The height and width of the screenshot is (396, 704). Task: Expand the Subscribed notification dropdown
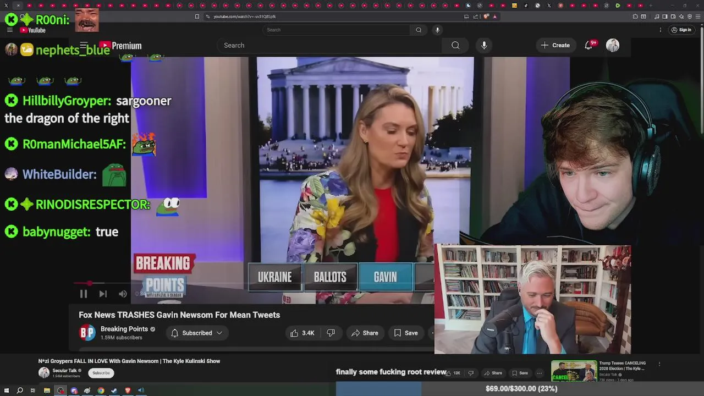click(197, 333)
